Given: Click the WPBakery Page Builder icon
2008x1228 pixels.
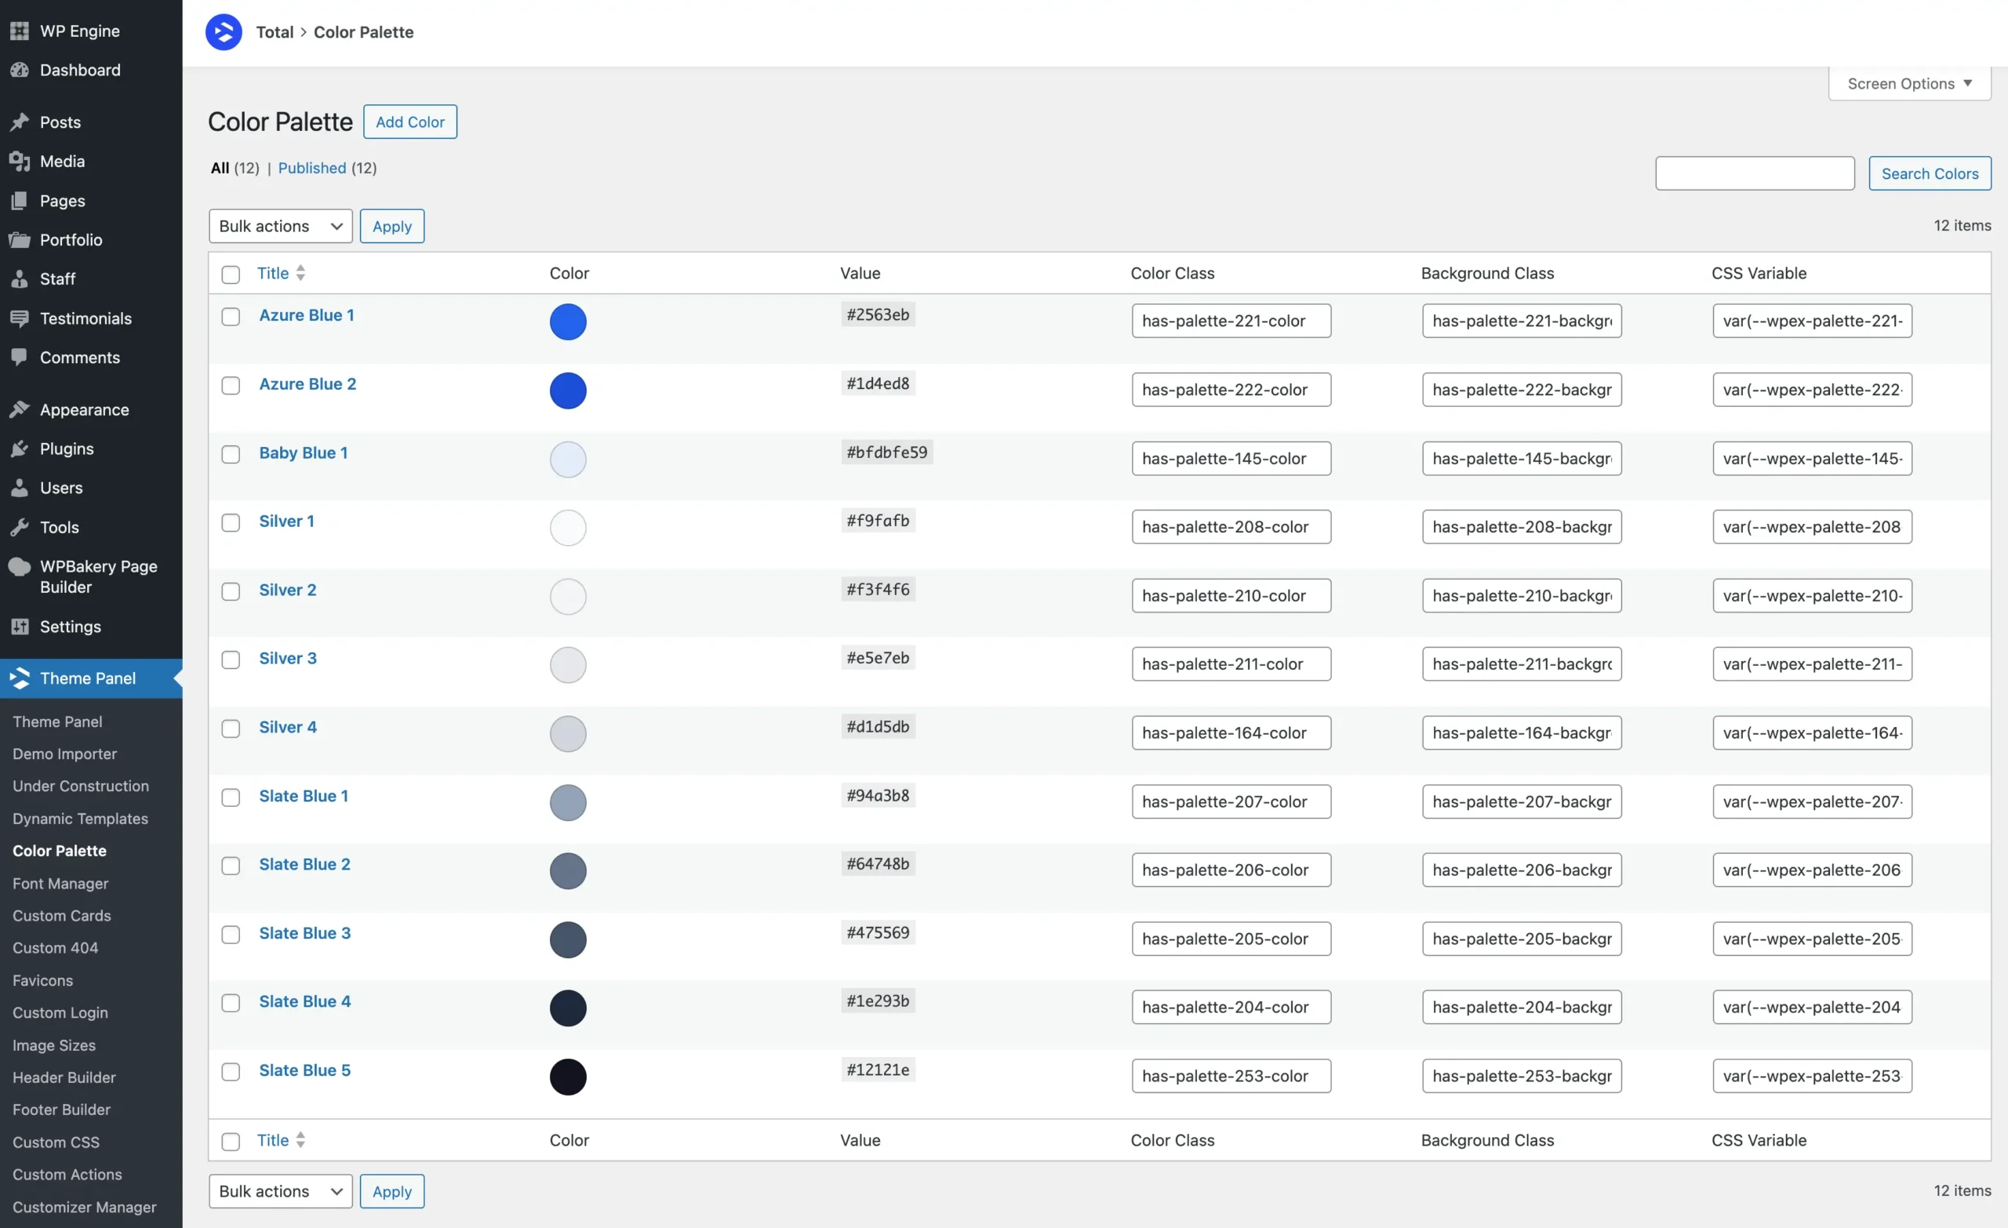Looking at the screenshot, I should (x=20, y=566).
